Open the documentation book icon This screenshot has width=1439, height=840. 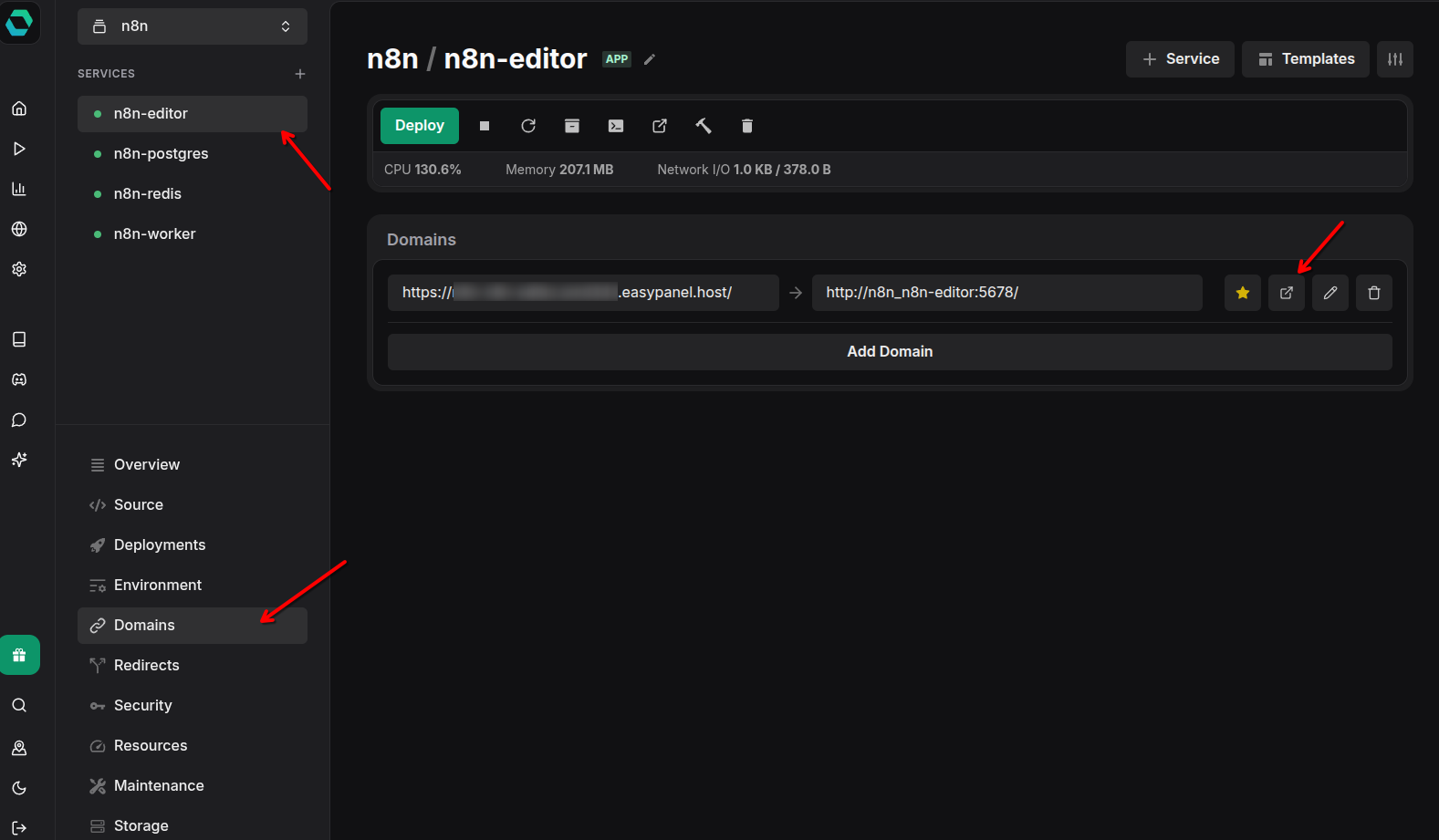click(x=19, y=339)
